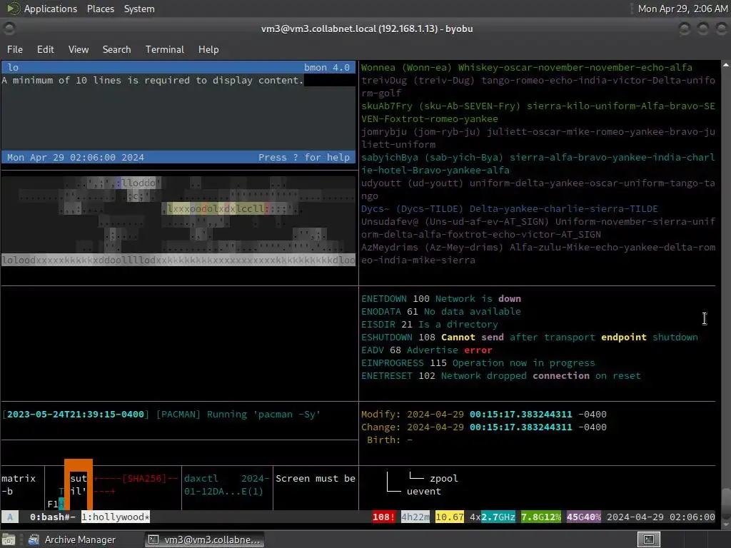
Task: Click the 'Screen must be' message pane
Action: point(316,479)
